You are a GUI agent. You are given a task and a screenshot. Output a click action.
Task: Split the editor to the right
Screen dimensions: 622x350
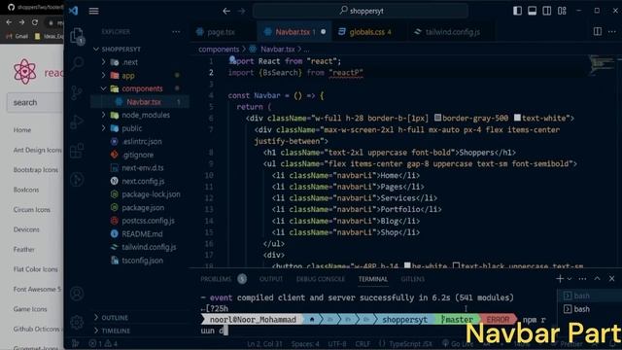[598, 31]
